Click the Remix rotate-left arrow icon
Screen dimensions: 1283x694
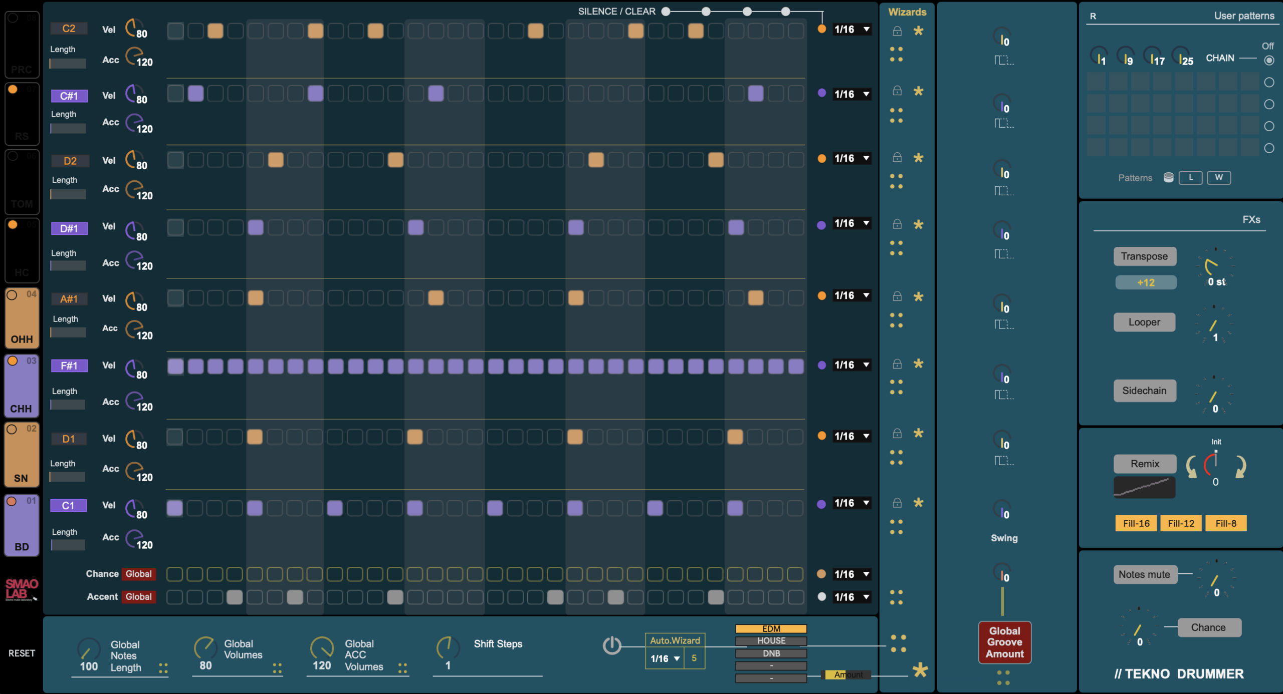tap(1191, 467)
